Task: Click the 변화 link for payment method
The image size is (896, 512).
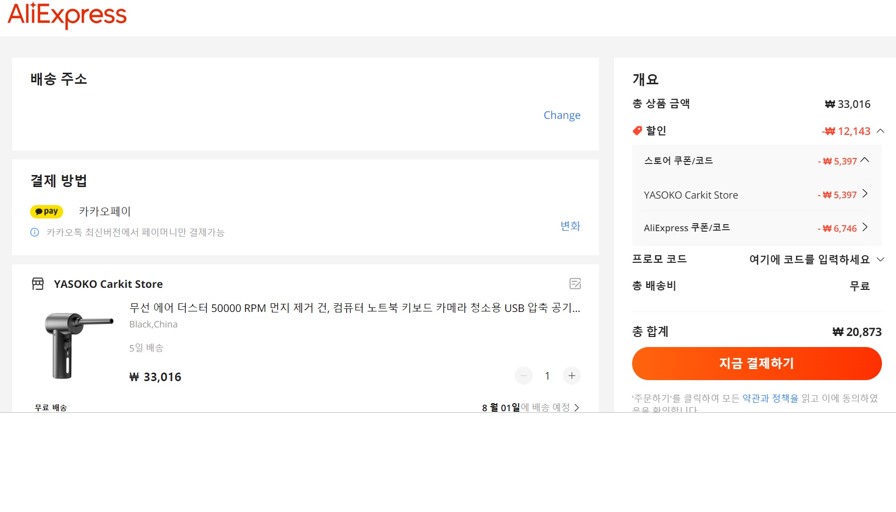Action: click(570, 226)
